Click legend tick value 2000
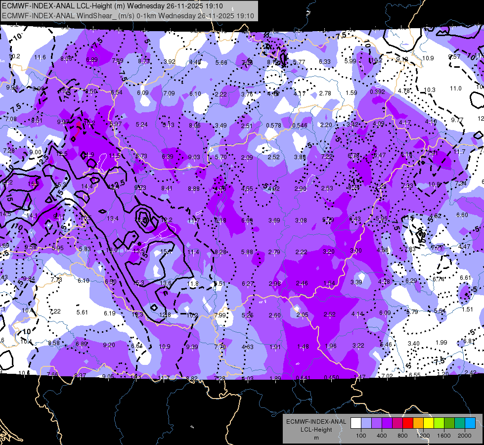 click(465, 436)
